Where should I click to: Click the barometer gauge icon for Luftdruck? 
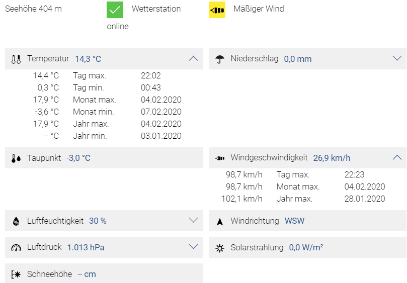(16, 248)
